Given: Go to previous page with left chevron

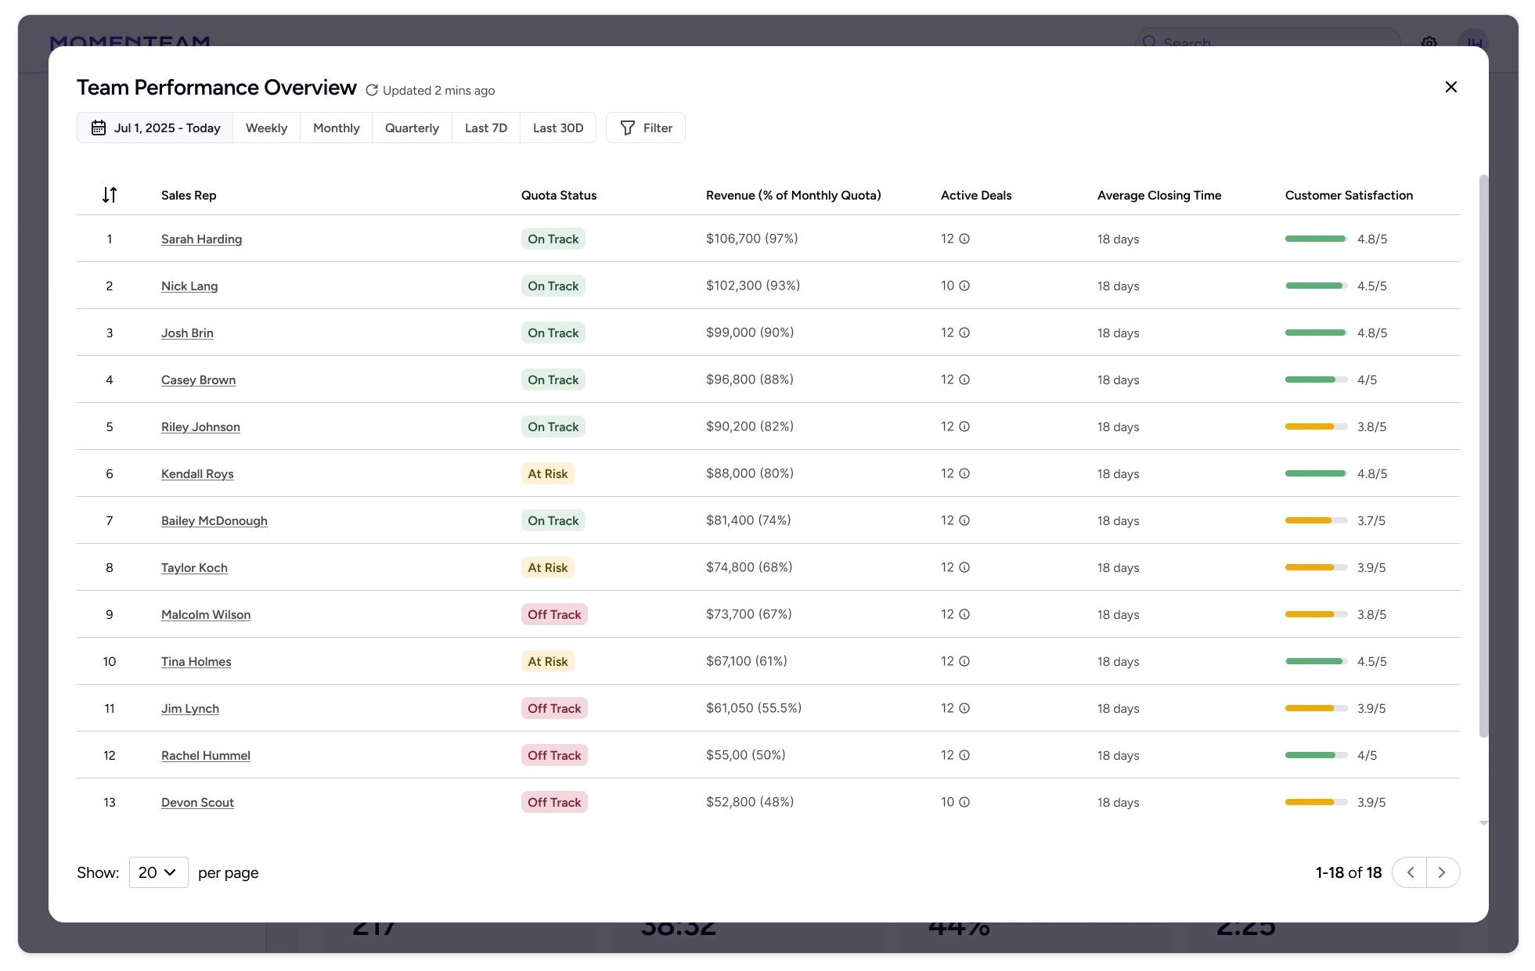Looking at the screenshot, I should pos(1410,872).
